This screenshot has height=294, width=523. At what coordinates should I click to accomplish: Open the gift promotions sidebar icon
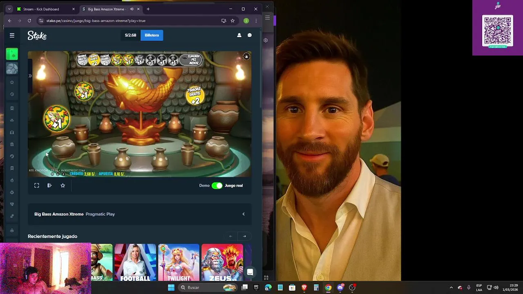pyautogui.click(x=12, y=144)
